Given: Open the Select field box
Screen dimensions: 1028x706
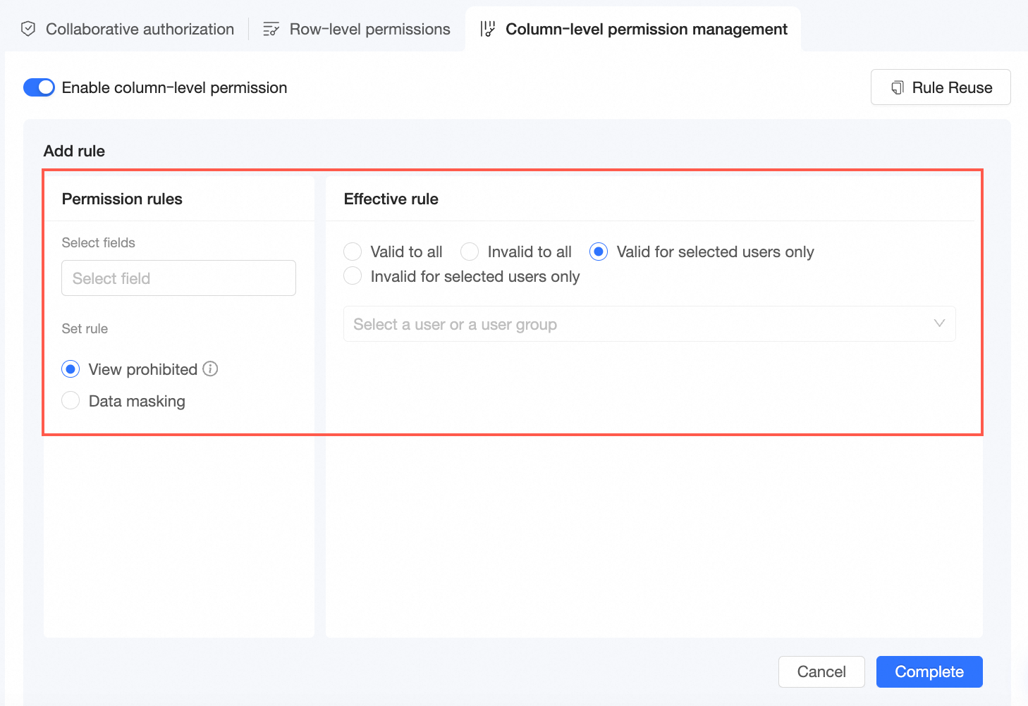Looking at the screenshot, I should 178,278.
